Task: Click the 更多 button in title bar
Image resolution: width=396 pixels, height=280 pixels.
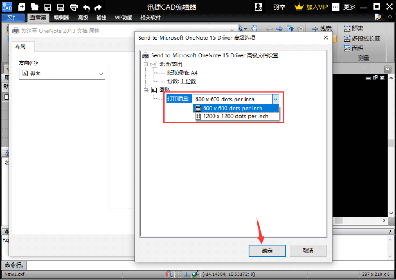Action: coord(349,7)
